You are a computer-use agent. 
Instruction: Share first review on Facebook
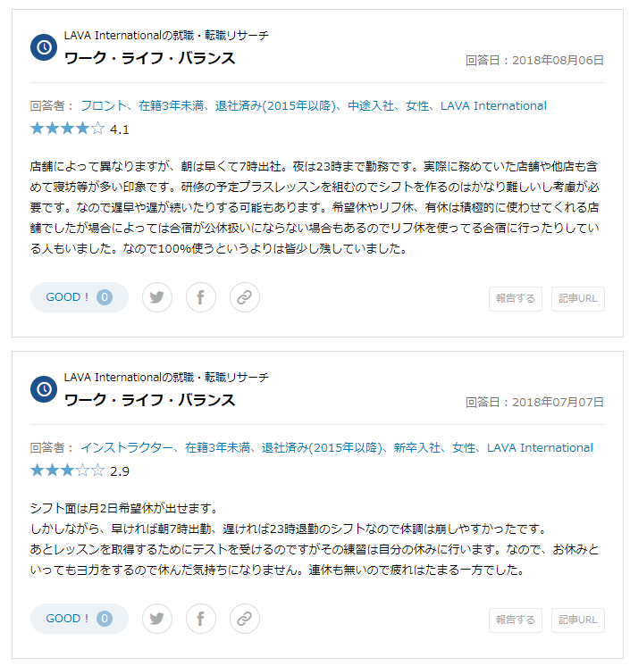[201, 297]
